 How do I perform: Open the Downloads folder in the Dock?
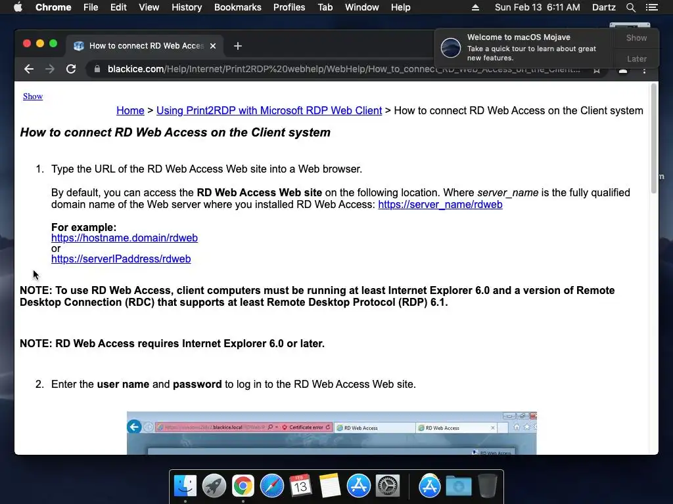point(458,487)
